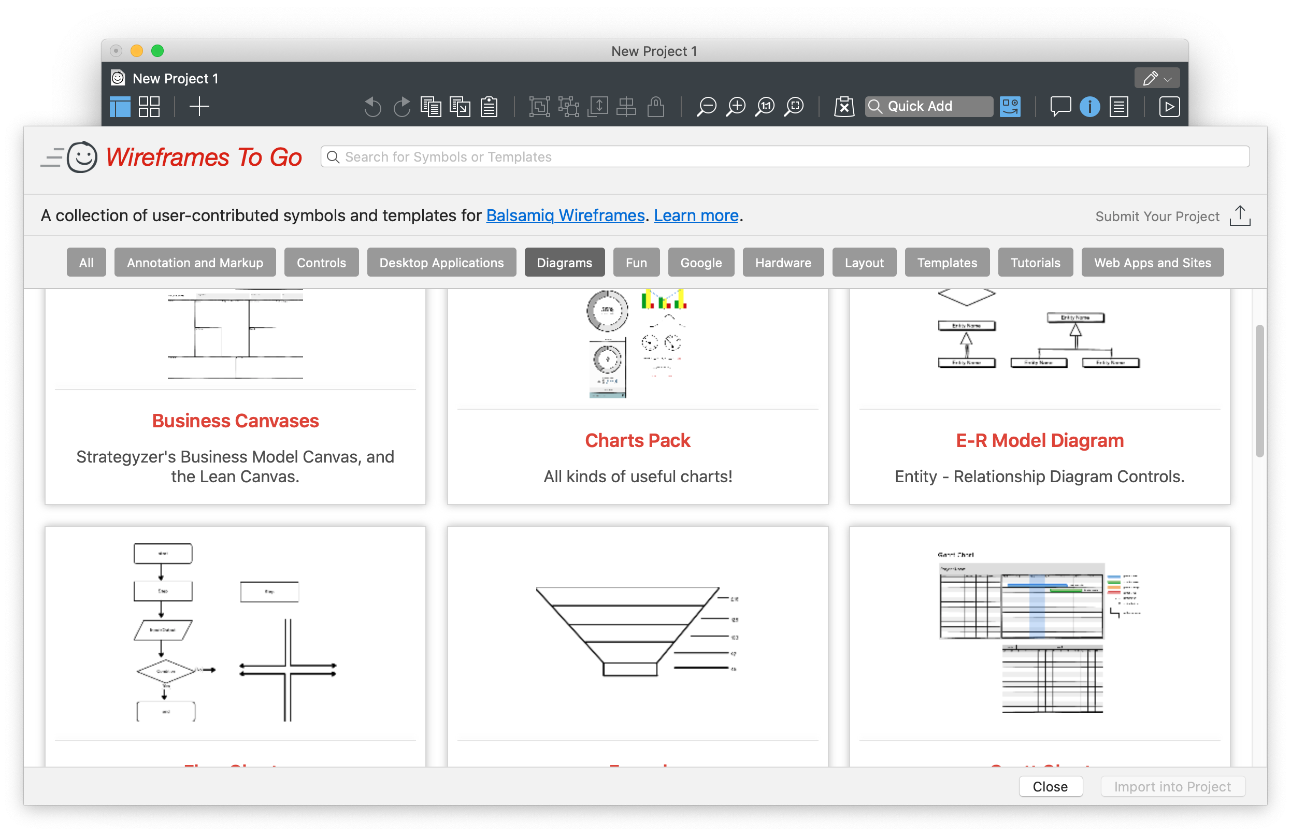Click the Close button

[x=1050, y=786]
